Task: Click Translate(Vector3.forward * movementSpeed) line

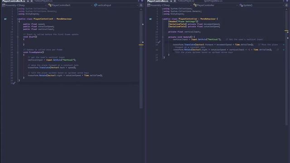Action: 213,44
